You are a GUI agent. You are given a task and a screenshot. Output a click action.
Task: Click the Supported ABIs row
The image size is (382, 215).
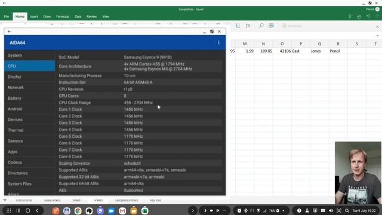[140, 170]
